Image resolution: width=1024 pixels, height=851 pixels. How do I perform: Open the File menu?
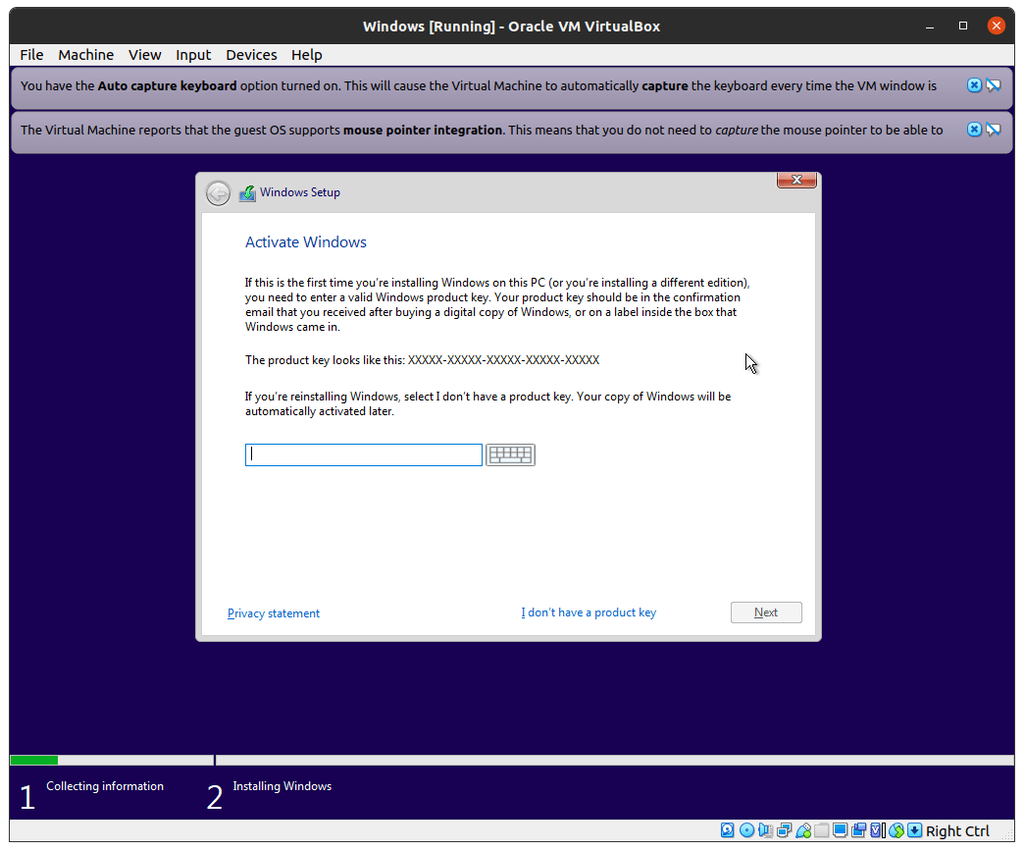[x=31, y=55]
